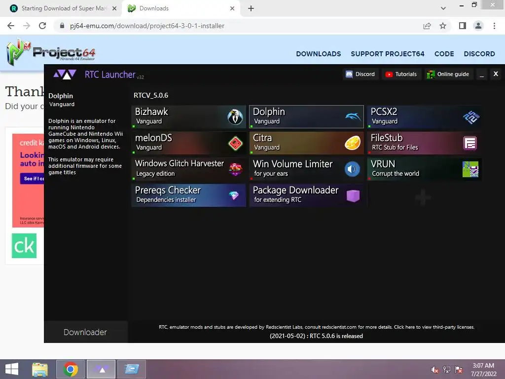Open the Discord button in RTC Launcher
The image size is (505, 379).
click(360, 74)
